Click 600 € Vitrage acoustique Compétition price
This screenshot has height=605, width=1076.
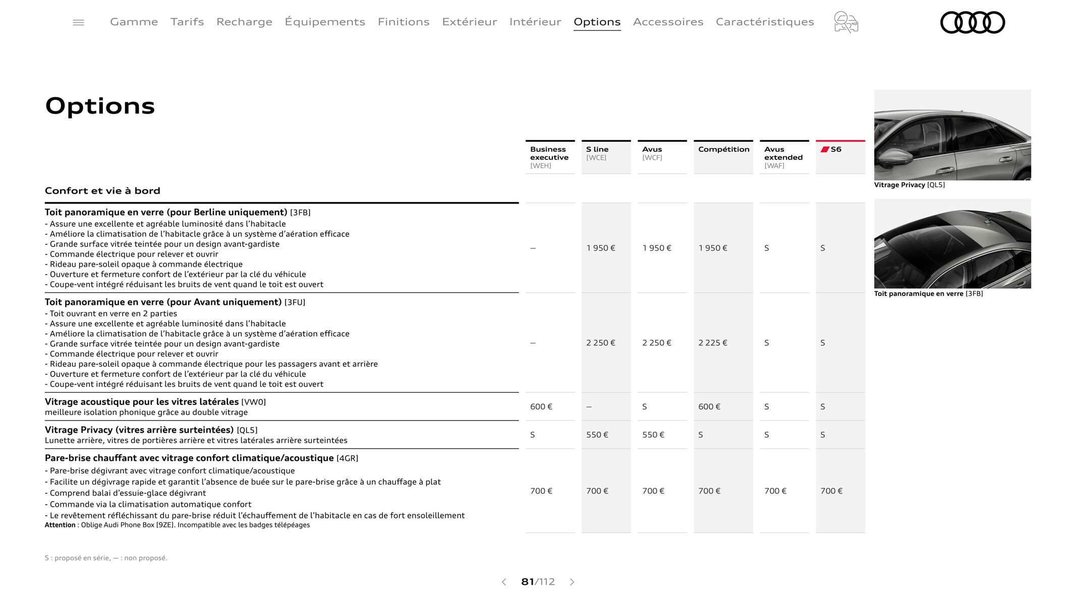(709, 406)
